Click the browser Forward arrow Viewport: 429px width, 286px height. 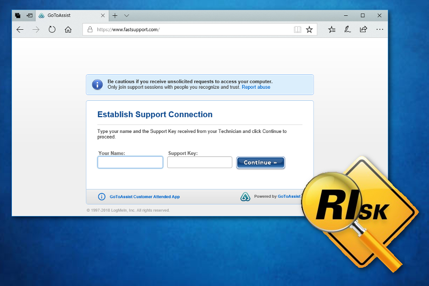tap(36, 30)
